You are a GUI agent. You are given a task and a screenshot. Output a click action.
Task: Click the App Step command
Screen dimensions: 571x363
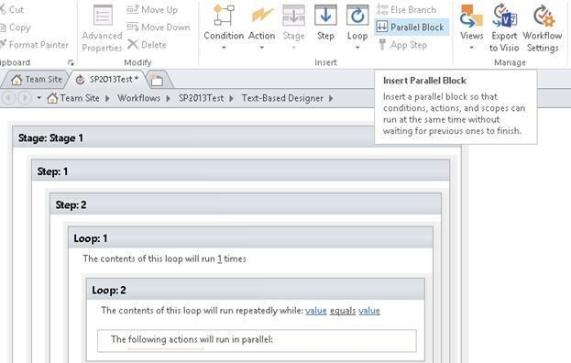pos(402,45)
